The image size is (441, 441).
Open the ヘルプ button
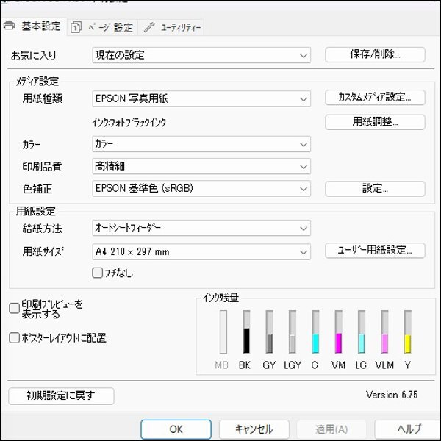(x=408, y=429)
